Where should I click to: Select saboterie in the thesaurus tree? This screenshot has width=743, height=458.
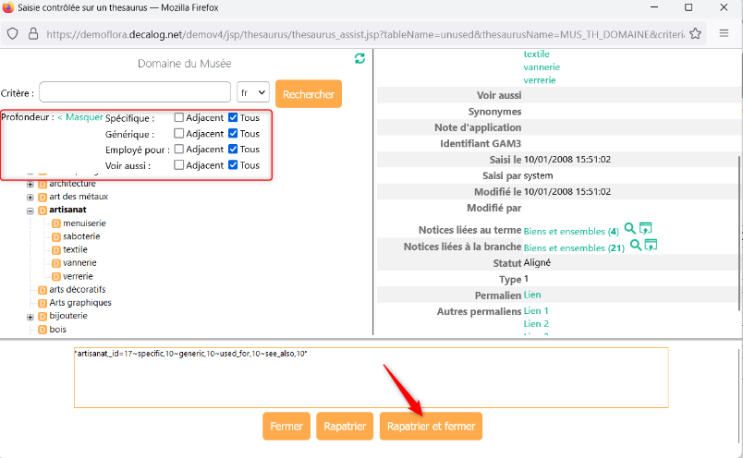coord(81,236)
